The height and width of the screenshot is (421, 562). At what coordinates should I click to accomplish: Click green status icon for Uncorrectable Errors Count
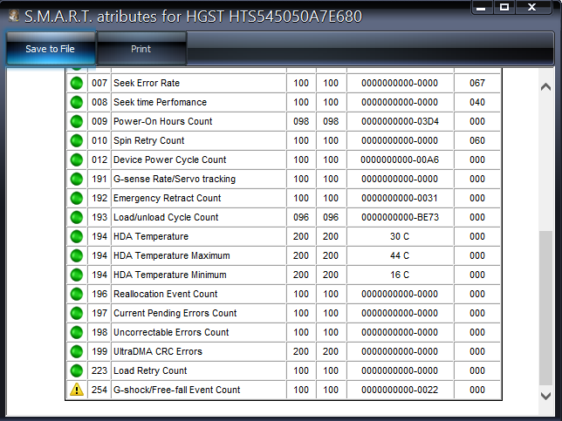76,332
